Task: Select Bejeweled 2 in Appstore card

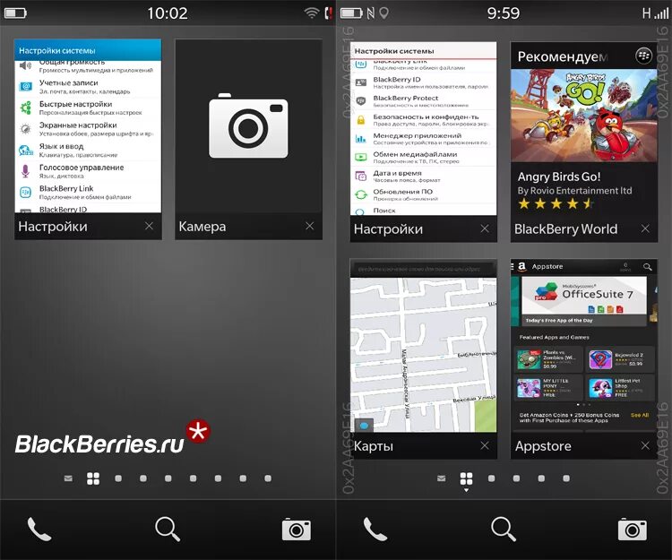Action: pyautogui.click(x=620, y=359)
